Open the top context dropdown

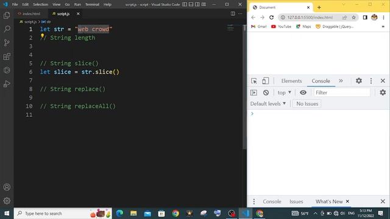pyautogui.click(x=285, y=92)
